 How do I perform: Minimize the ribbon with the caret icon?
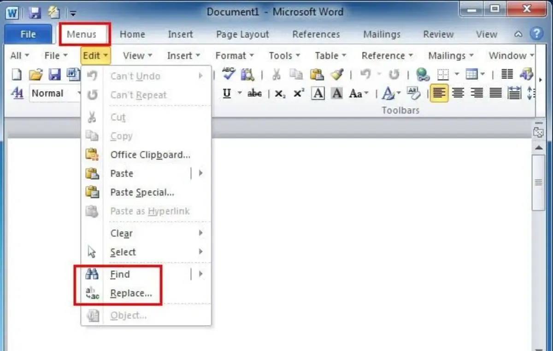[x=518, y=34]
